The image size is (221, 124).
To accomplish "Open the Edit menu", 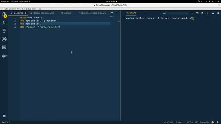I will tap(6, 9).
